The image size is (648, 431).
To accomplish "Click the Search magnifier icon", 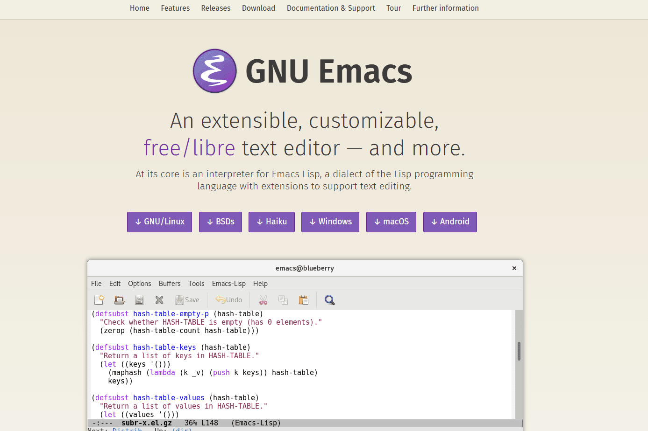I will [x=330, y=300].
